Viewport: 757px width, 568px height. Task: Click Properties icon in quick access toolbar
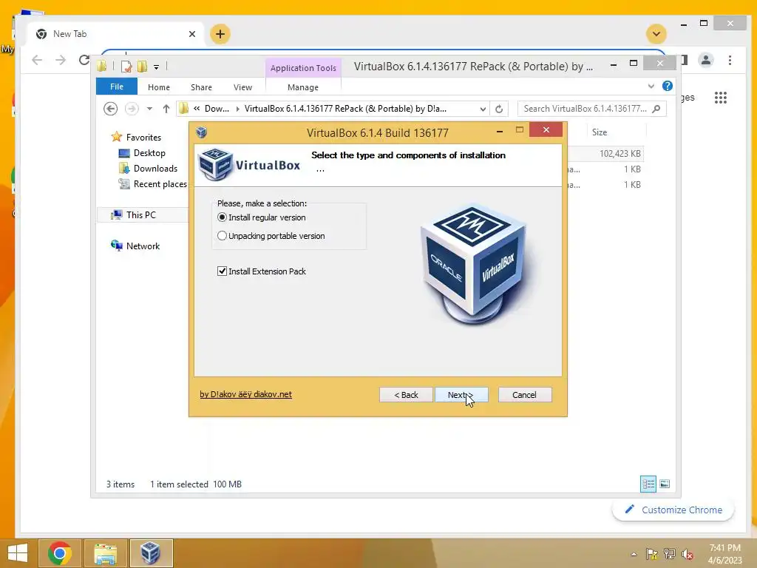point(126,66)
